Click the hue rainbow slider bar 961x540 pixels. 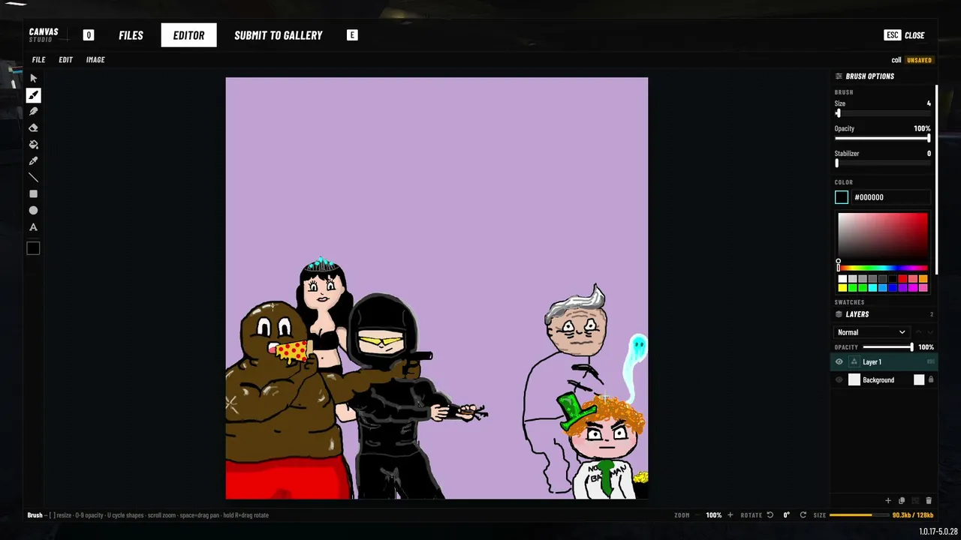883,268
